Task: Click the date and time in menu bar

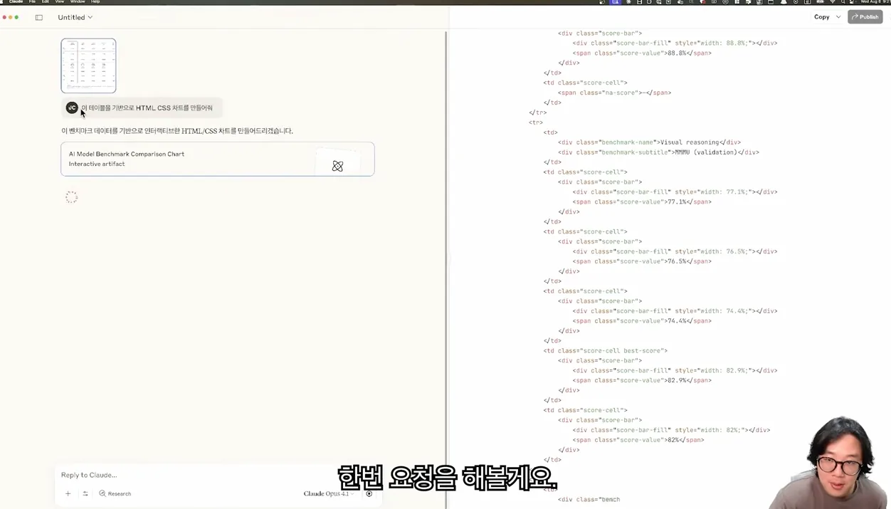Action: pos(874,2)
